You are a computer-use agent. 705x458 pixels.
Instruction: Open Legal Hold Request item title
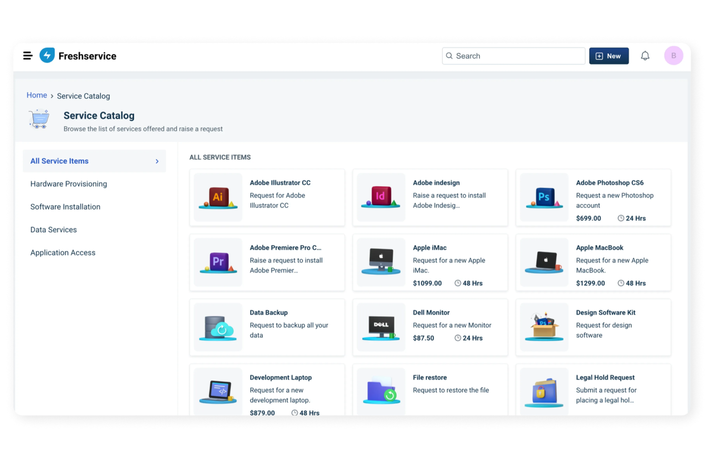click(x=605, y=377)
